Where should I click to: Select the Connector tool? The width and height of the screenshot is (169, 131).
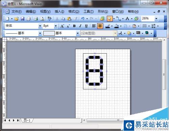tap(119, 19)
